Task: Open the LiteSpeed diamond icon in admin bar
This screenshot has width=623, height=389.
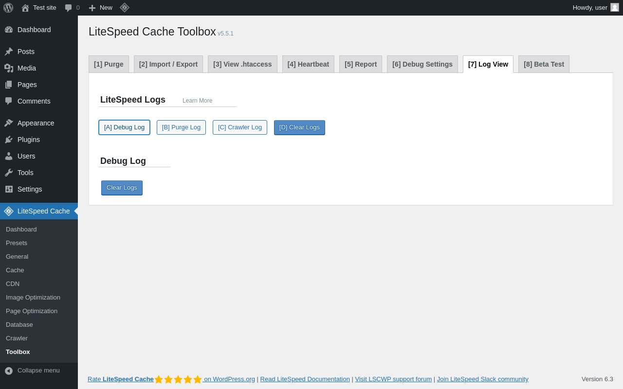Action: (x=125, y=8)
